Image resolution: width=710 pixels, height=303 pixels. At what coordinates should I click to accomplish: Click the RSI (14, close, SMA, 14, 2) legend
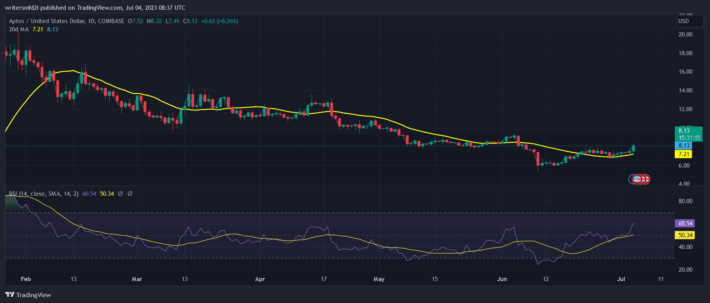(x=44, y=194)
